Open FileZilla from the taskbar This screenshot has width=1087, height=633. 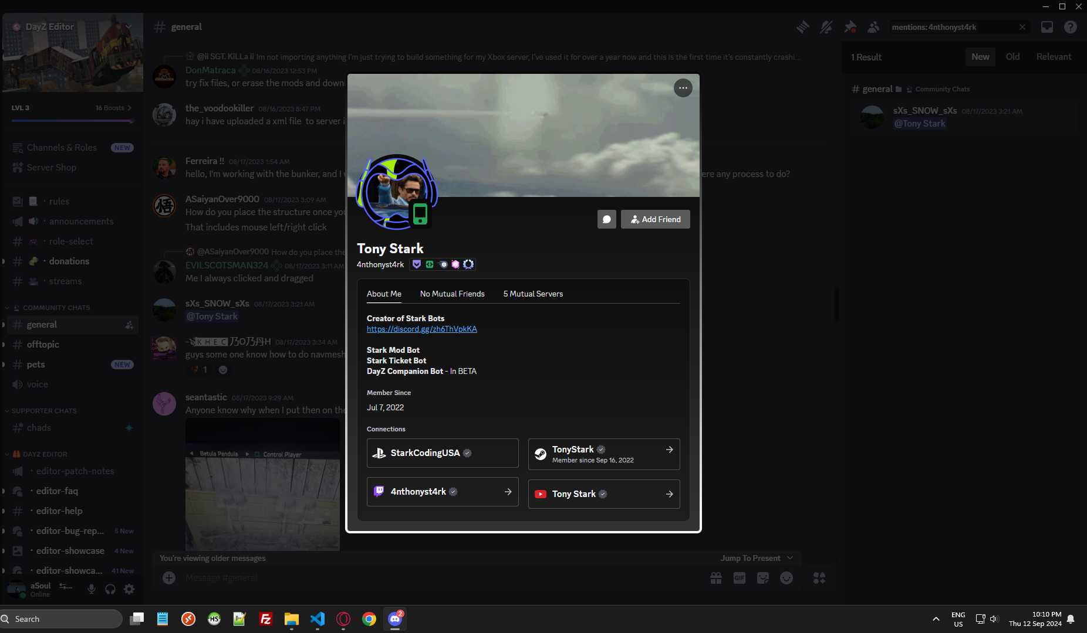point(266,619)
